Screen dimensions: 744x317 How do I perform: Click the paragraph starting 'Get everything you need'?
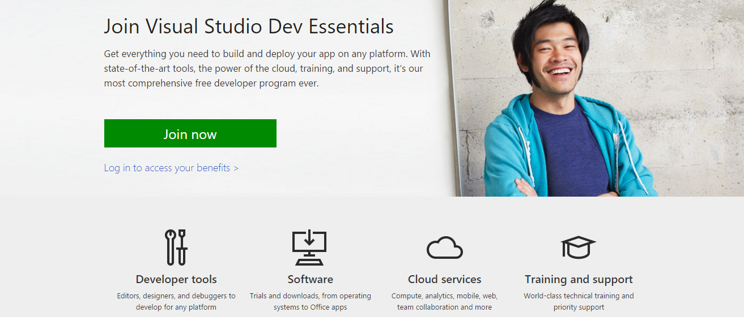coord(267,68)
